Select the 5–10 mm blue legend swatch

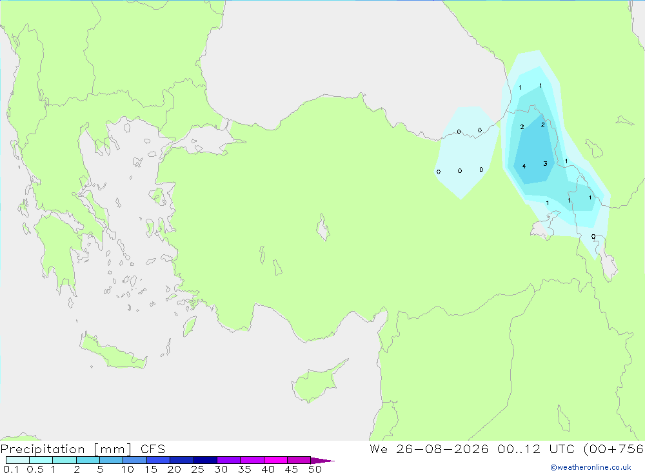coord(112,460)
